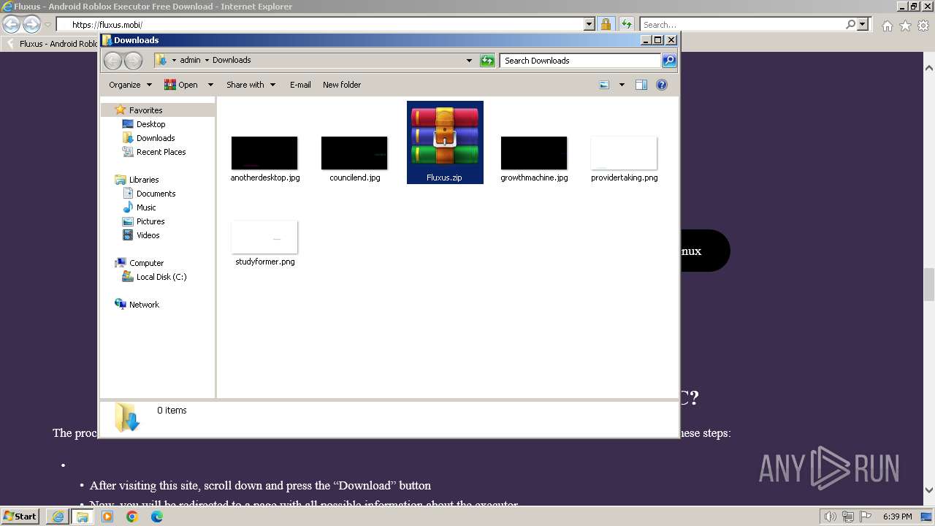Open the Share with menu
This screenshot has height=526, width=935.
251,85
